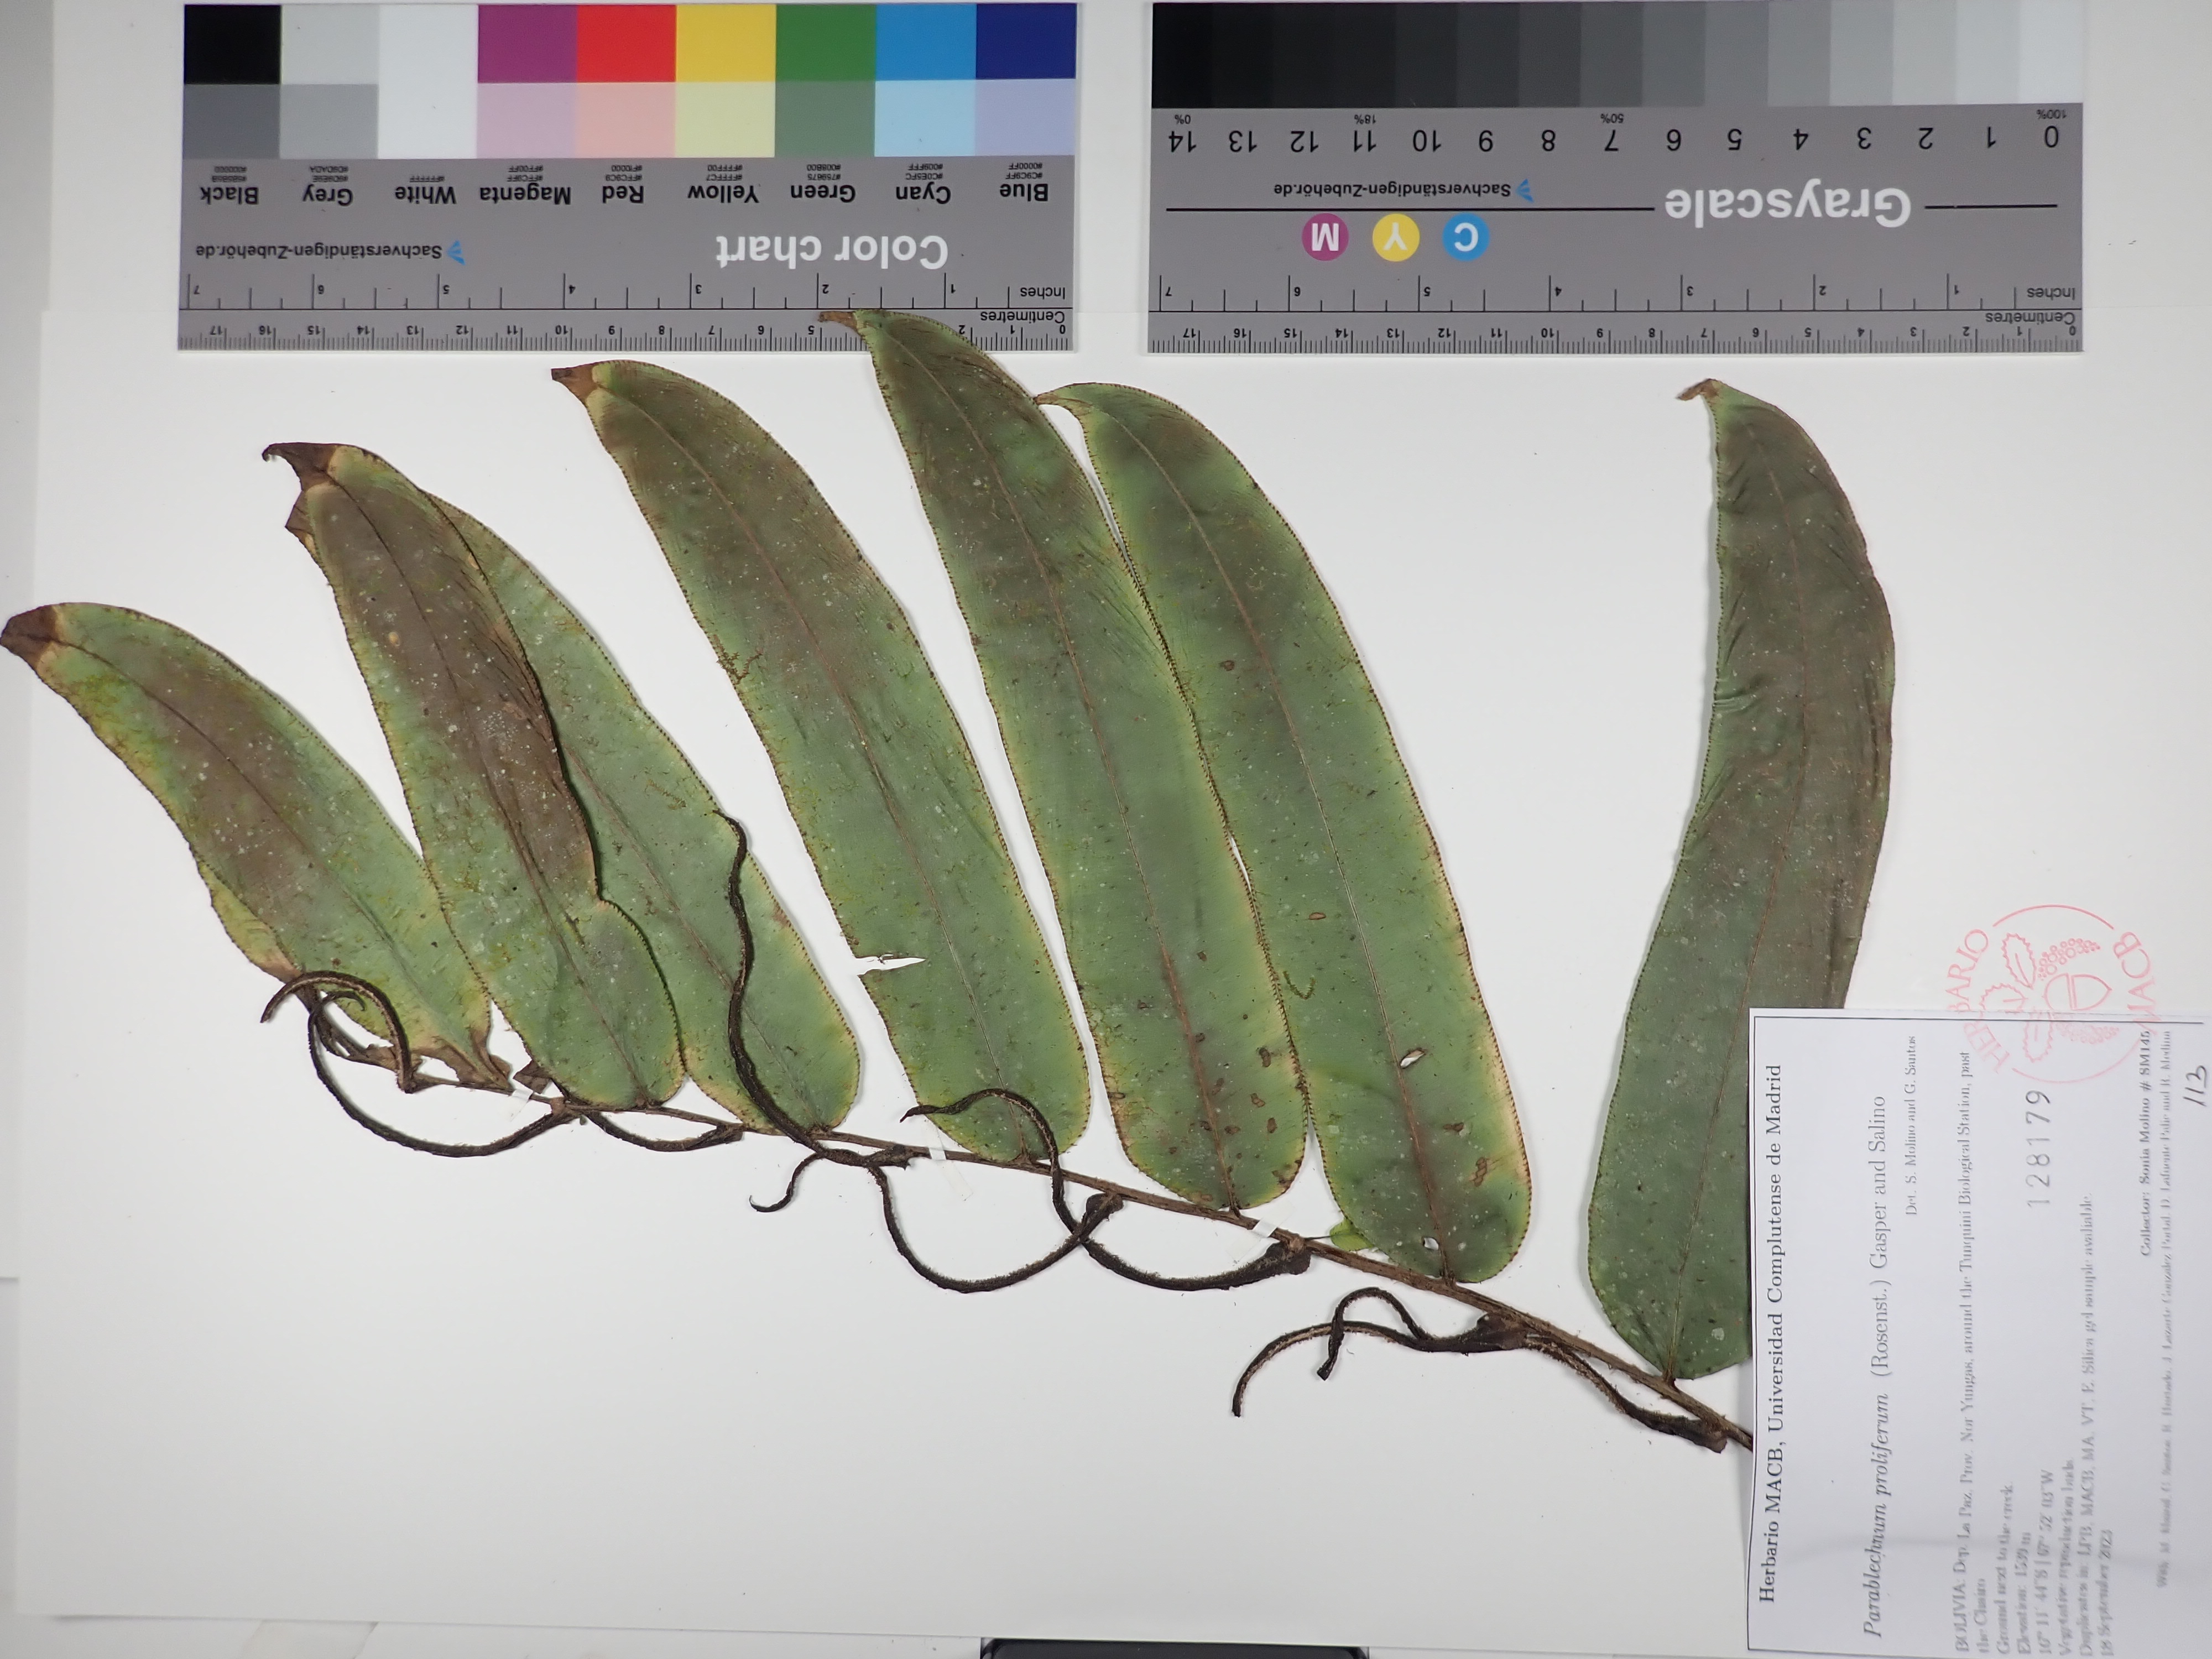This screenshot has height=1659, width=2212.
Task: Click the 'Grayscale' title text
Action: click(x=1787, y=206)
